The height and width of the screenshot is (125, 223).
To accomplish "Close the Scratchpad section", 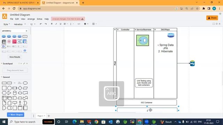I will tap(27, 64).
